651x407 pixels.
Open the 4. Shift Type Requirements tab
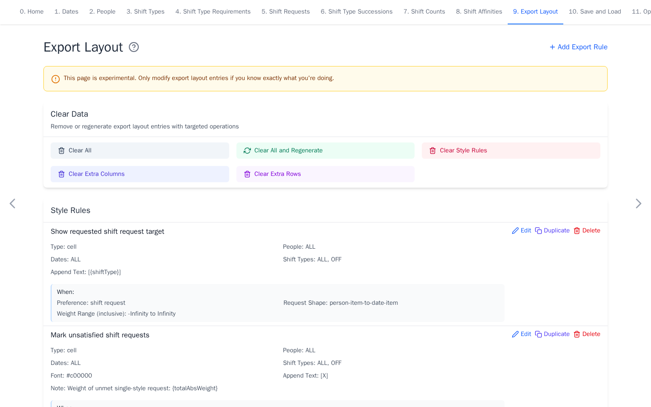[x=213, y=12]
